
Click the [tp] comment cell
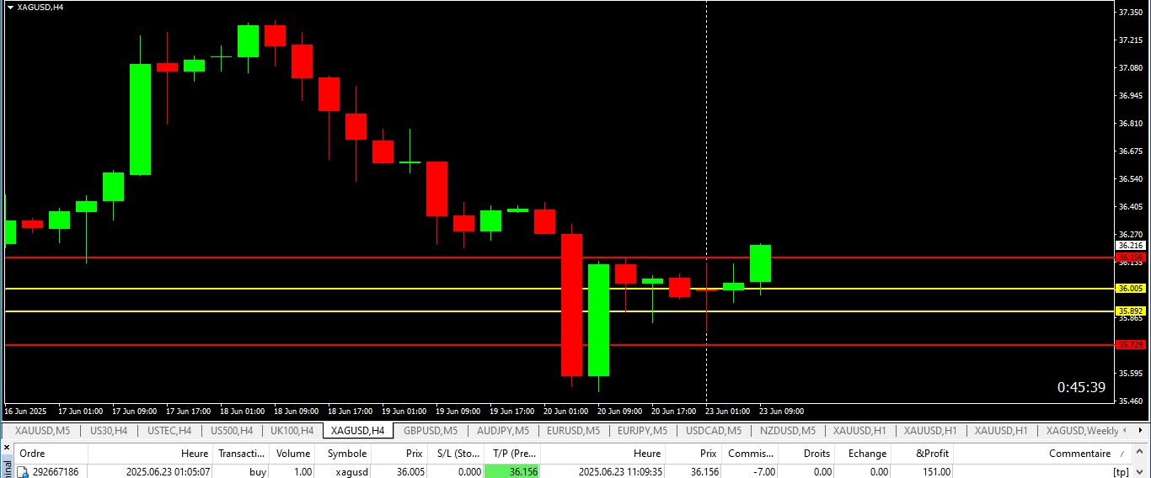[1121, 472]
